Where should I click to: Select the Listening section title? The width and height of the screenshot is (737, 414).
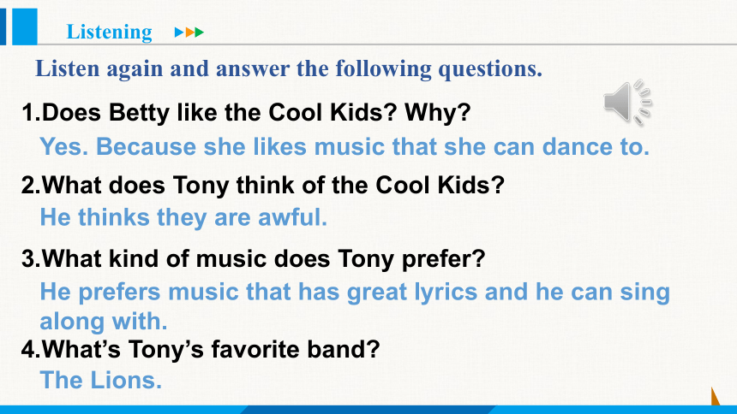(110, 32)
